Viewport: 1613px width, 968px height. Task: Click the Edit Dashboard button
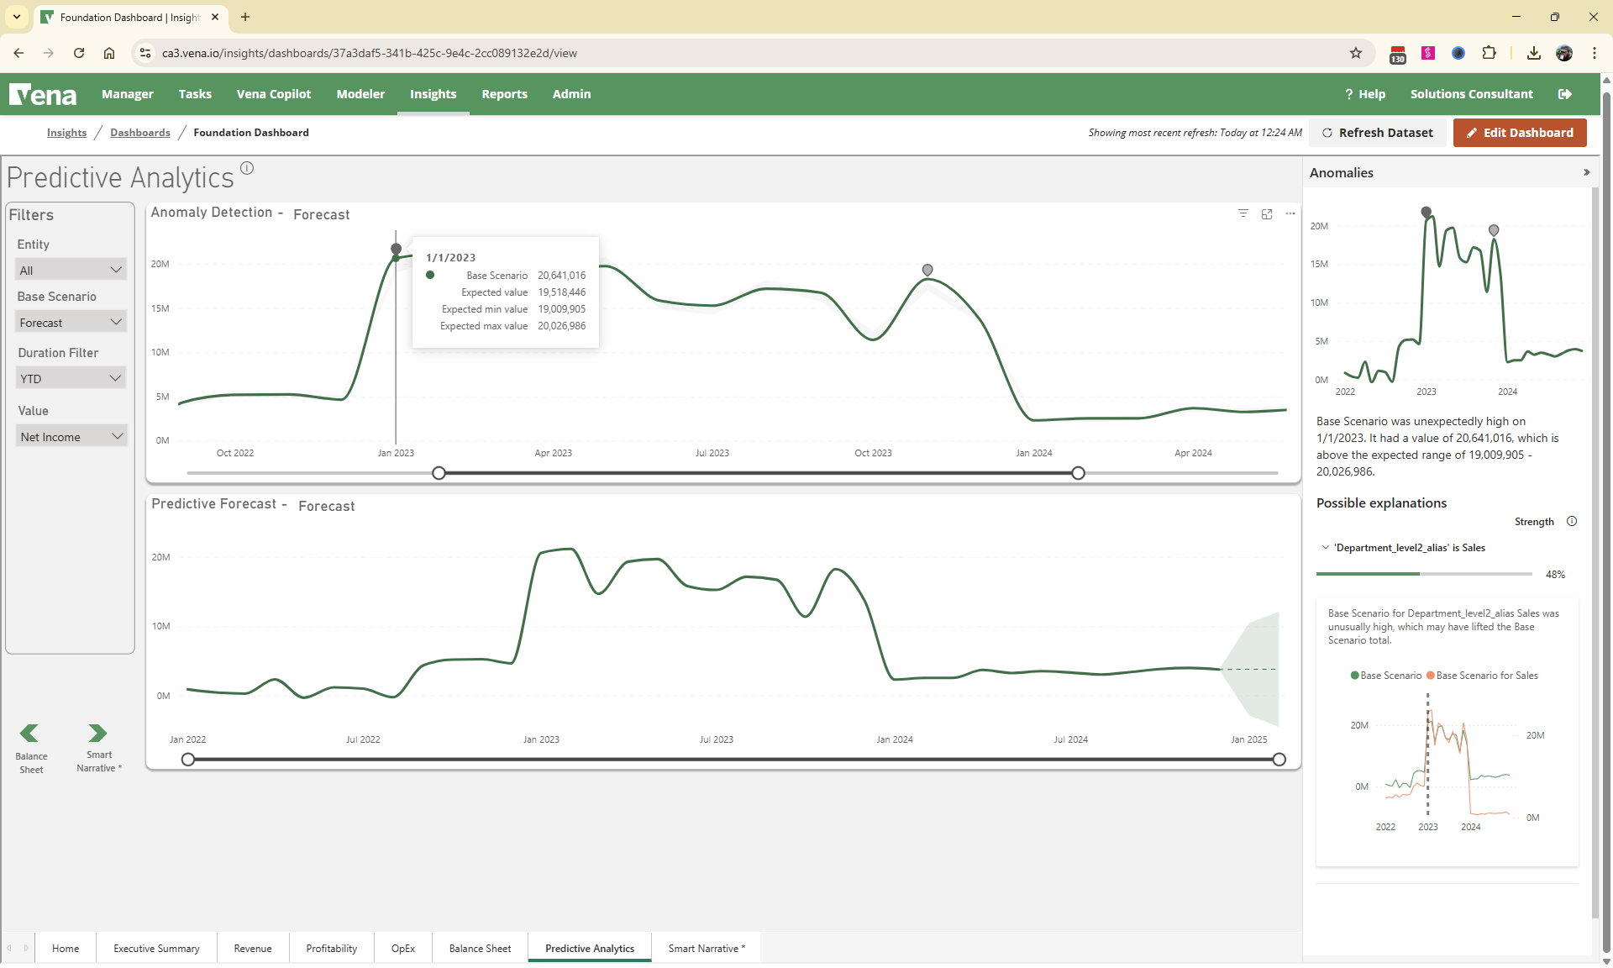[x=1520, y=133]
